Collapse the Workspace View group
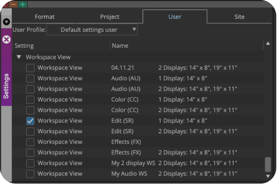This screenshot has width=277, height=185. tap(19, 57)
